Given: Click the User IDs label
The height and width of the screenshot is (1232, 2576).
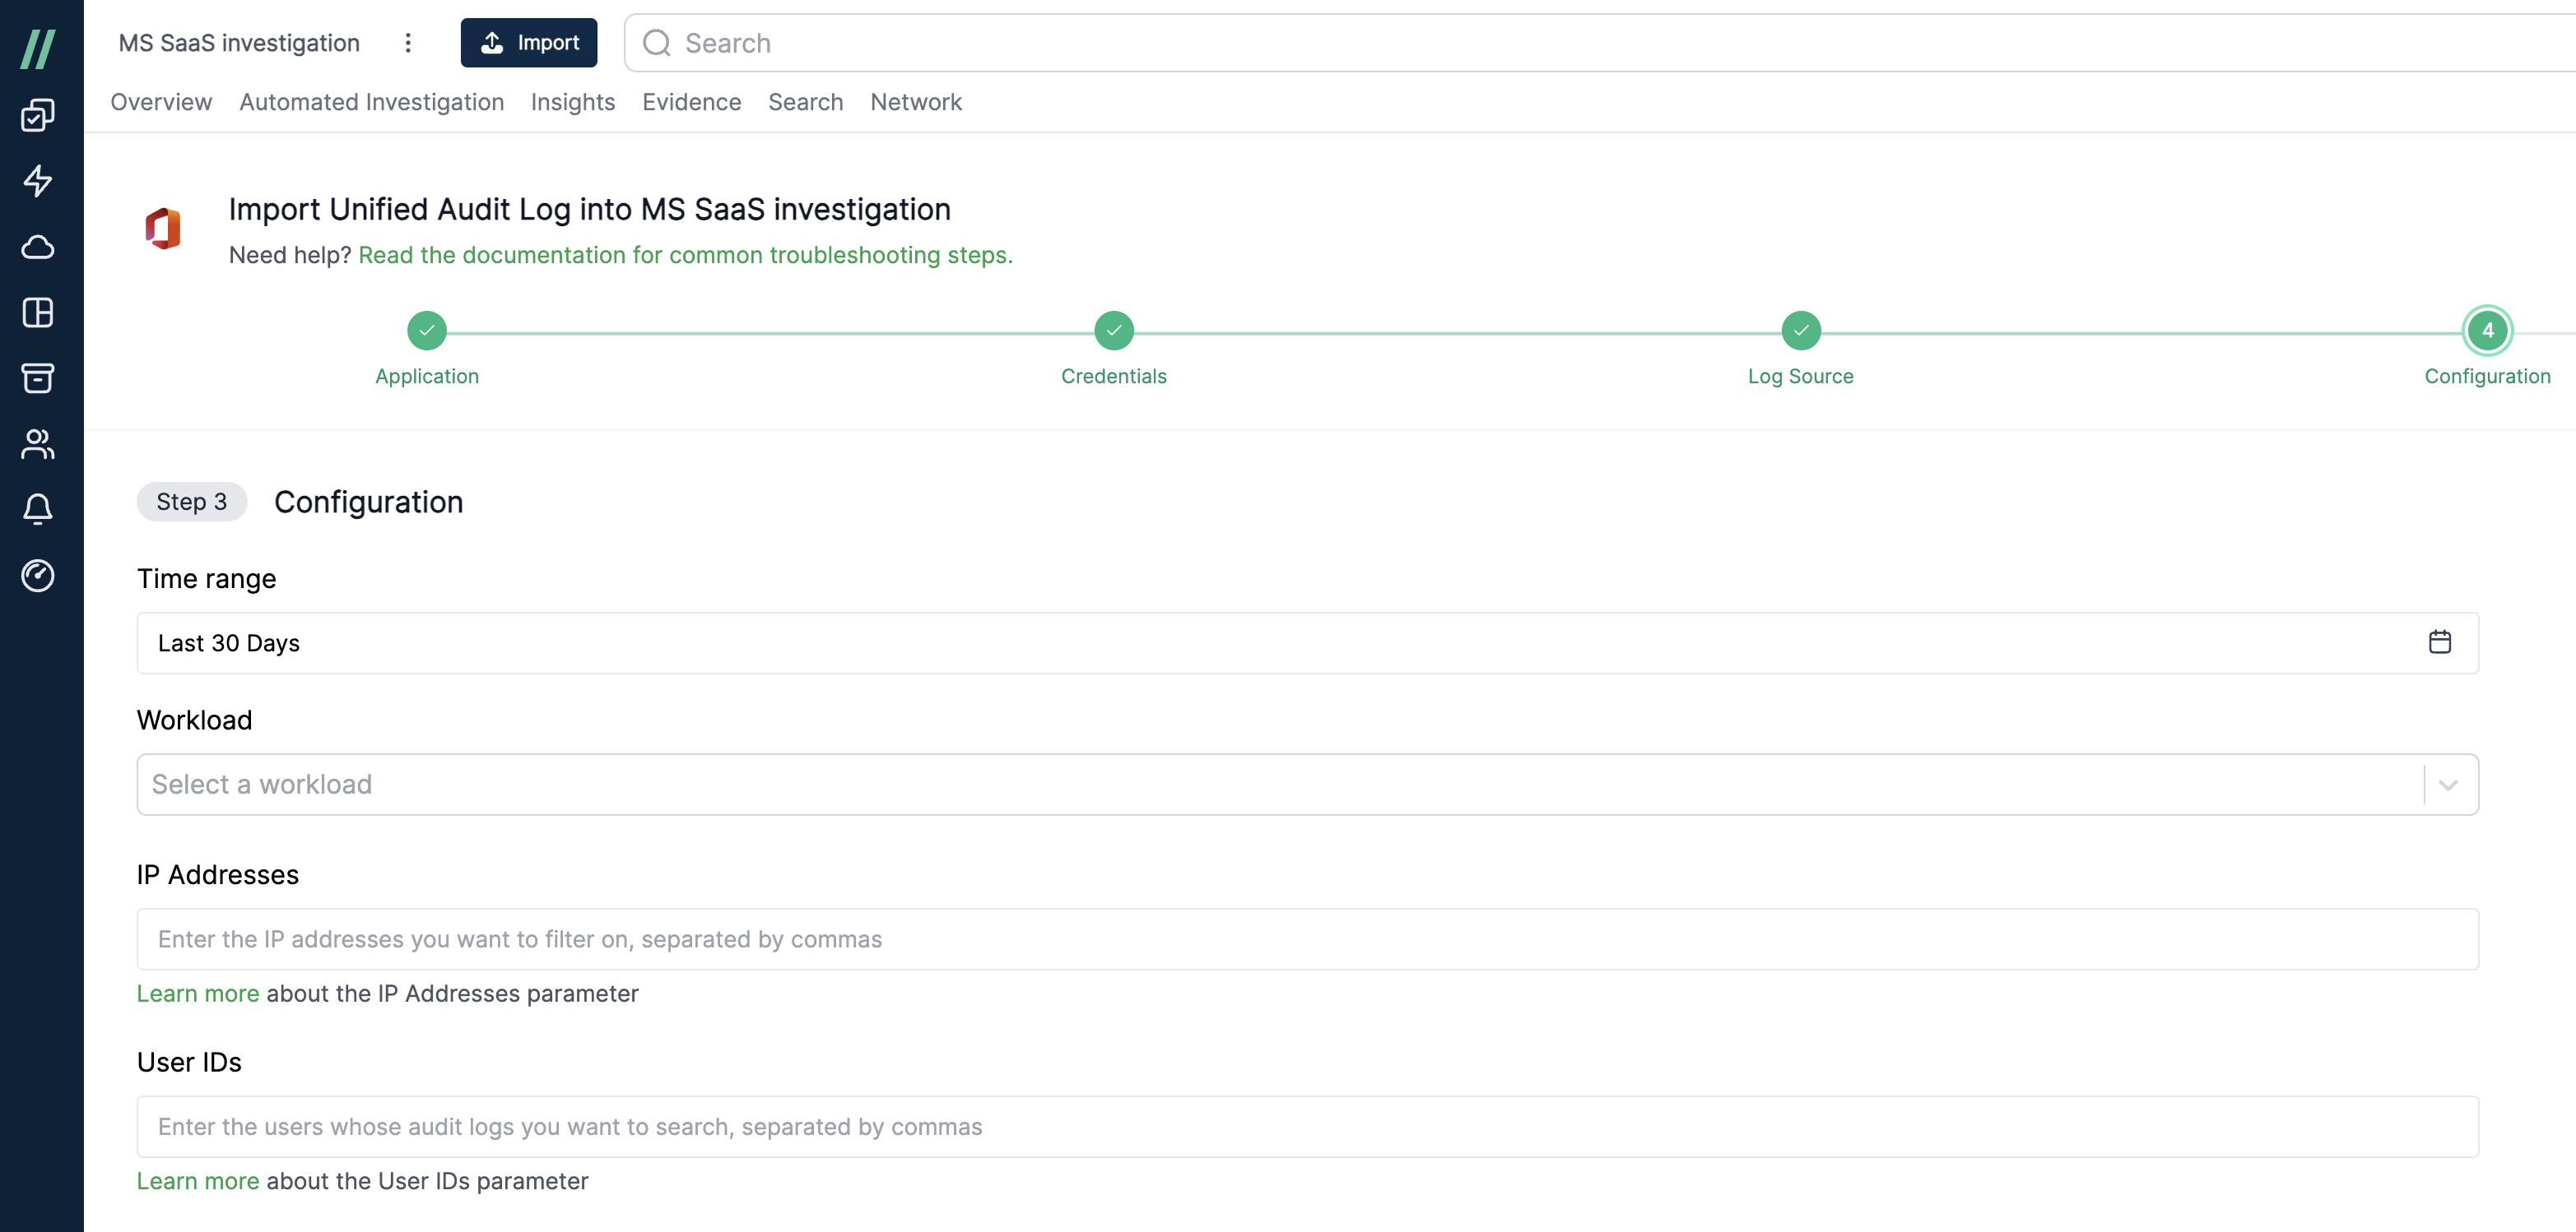Looking at the screenshot, I should pos(190,1062).
